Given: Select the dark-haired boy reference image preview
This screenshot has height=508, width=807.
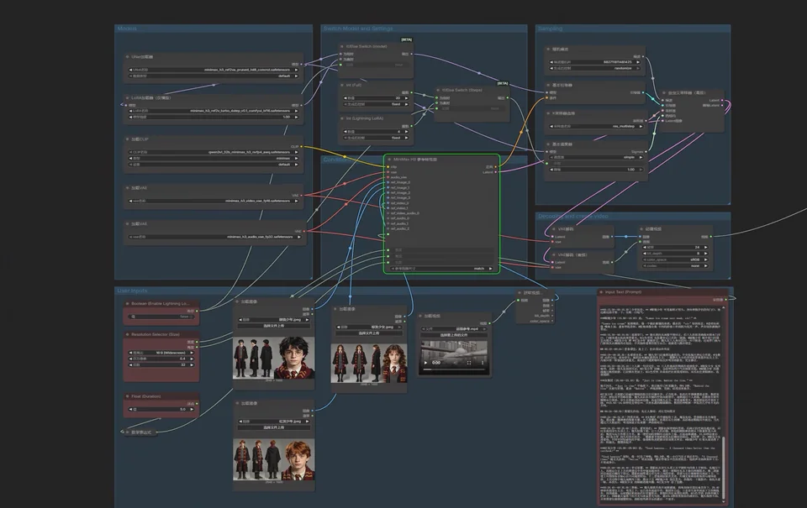Looking at the screenshot, I should point(274,359).
